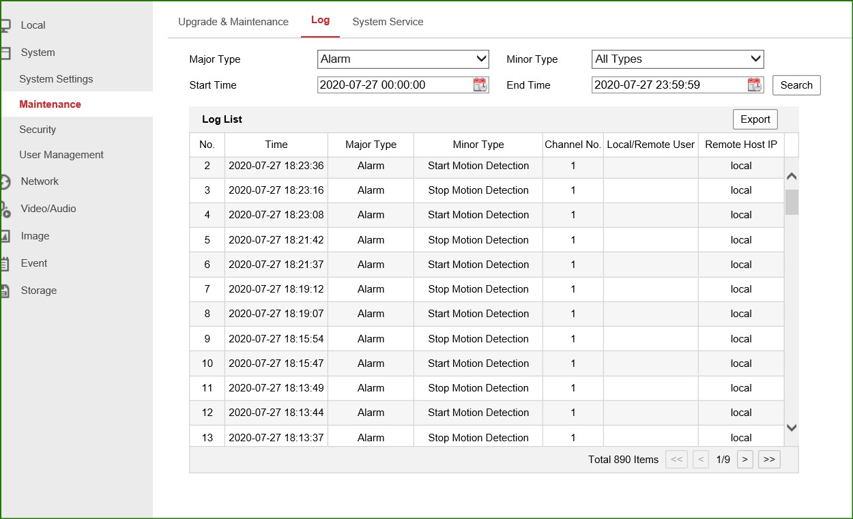Image resolution: width=853 pixels, height=519 pixels.
Task: Switch to Upgrade & Maintenance tab
Action: pos(233,22)
